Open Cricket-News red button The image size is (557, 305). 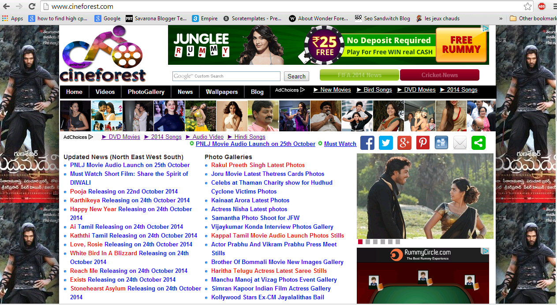pos(440,75)
